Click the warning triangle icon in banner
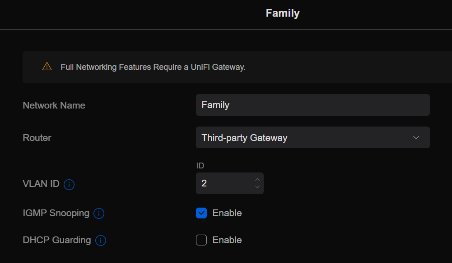Screen dimensions: 452x263 coord(47,67)
